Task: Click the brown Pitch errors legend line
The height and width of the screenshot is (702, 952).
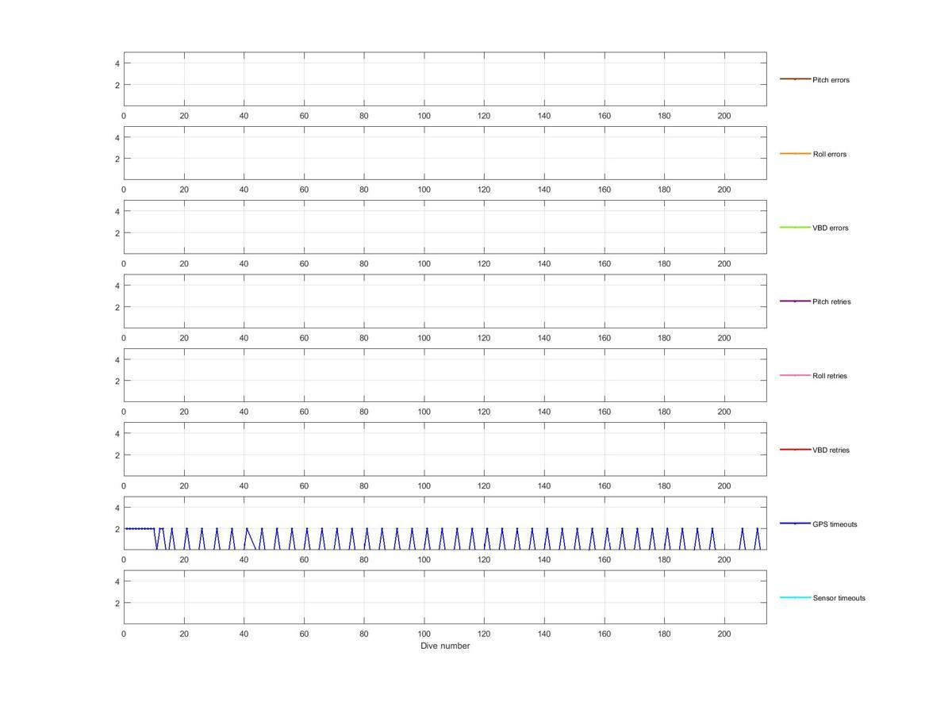Action: (x=795, y=79)
